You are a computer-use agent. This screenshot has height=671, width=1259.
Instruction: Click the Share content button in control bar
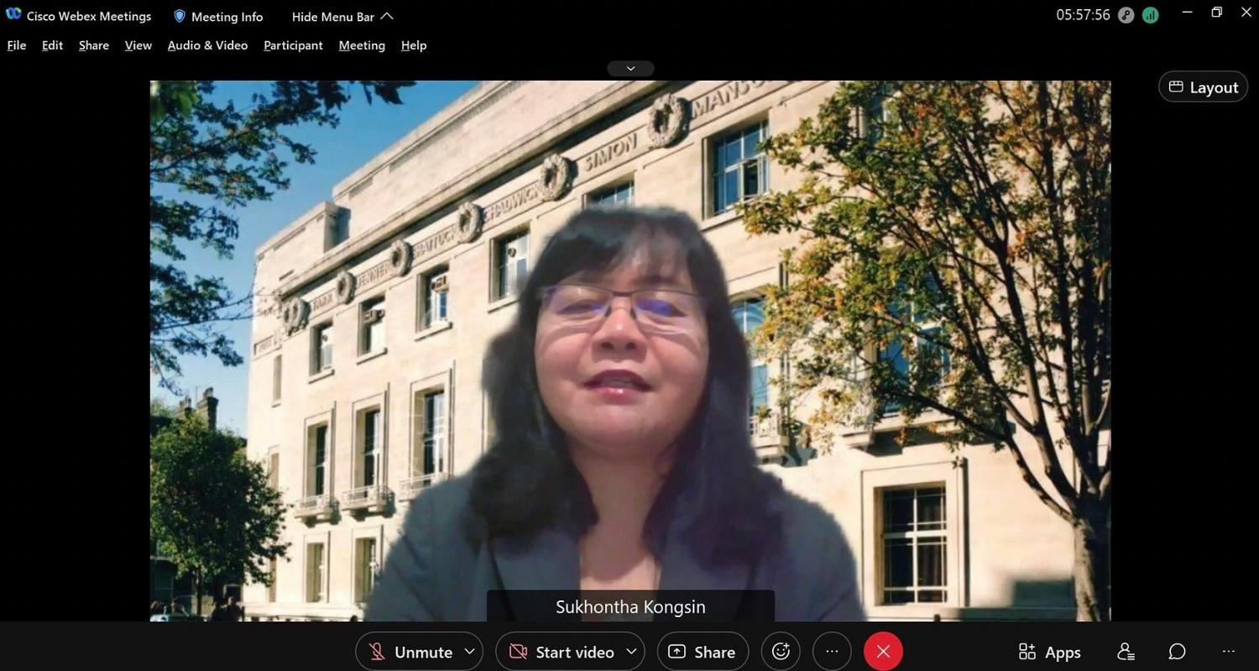pyautogui.click(x=703, y=652)
